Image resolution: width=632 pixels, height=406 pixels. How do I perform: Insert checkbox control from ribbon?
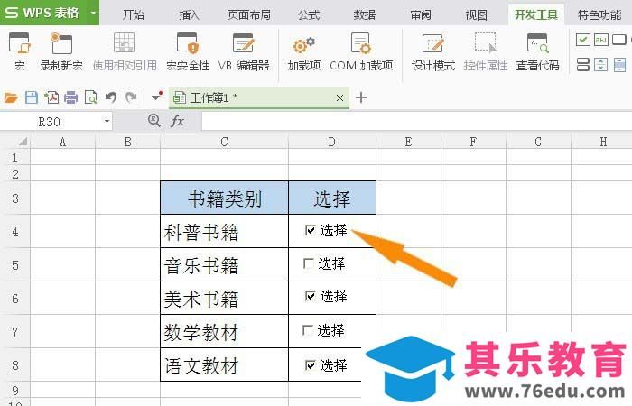click(583, 40)
